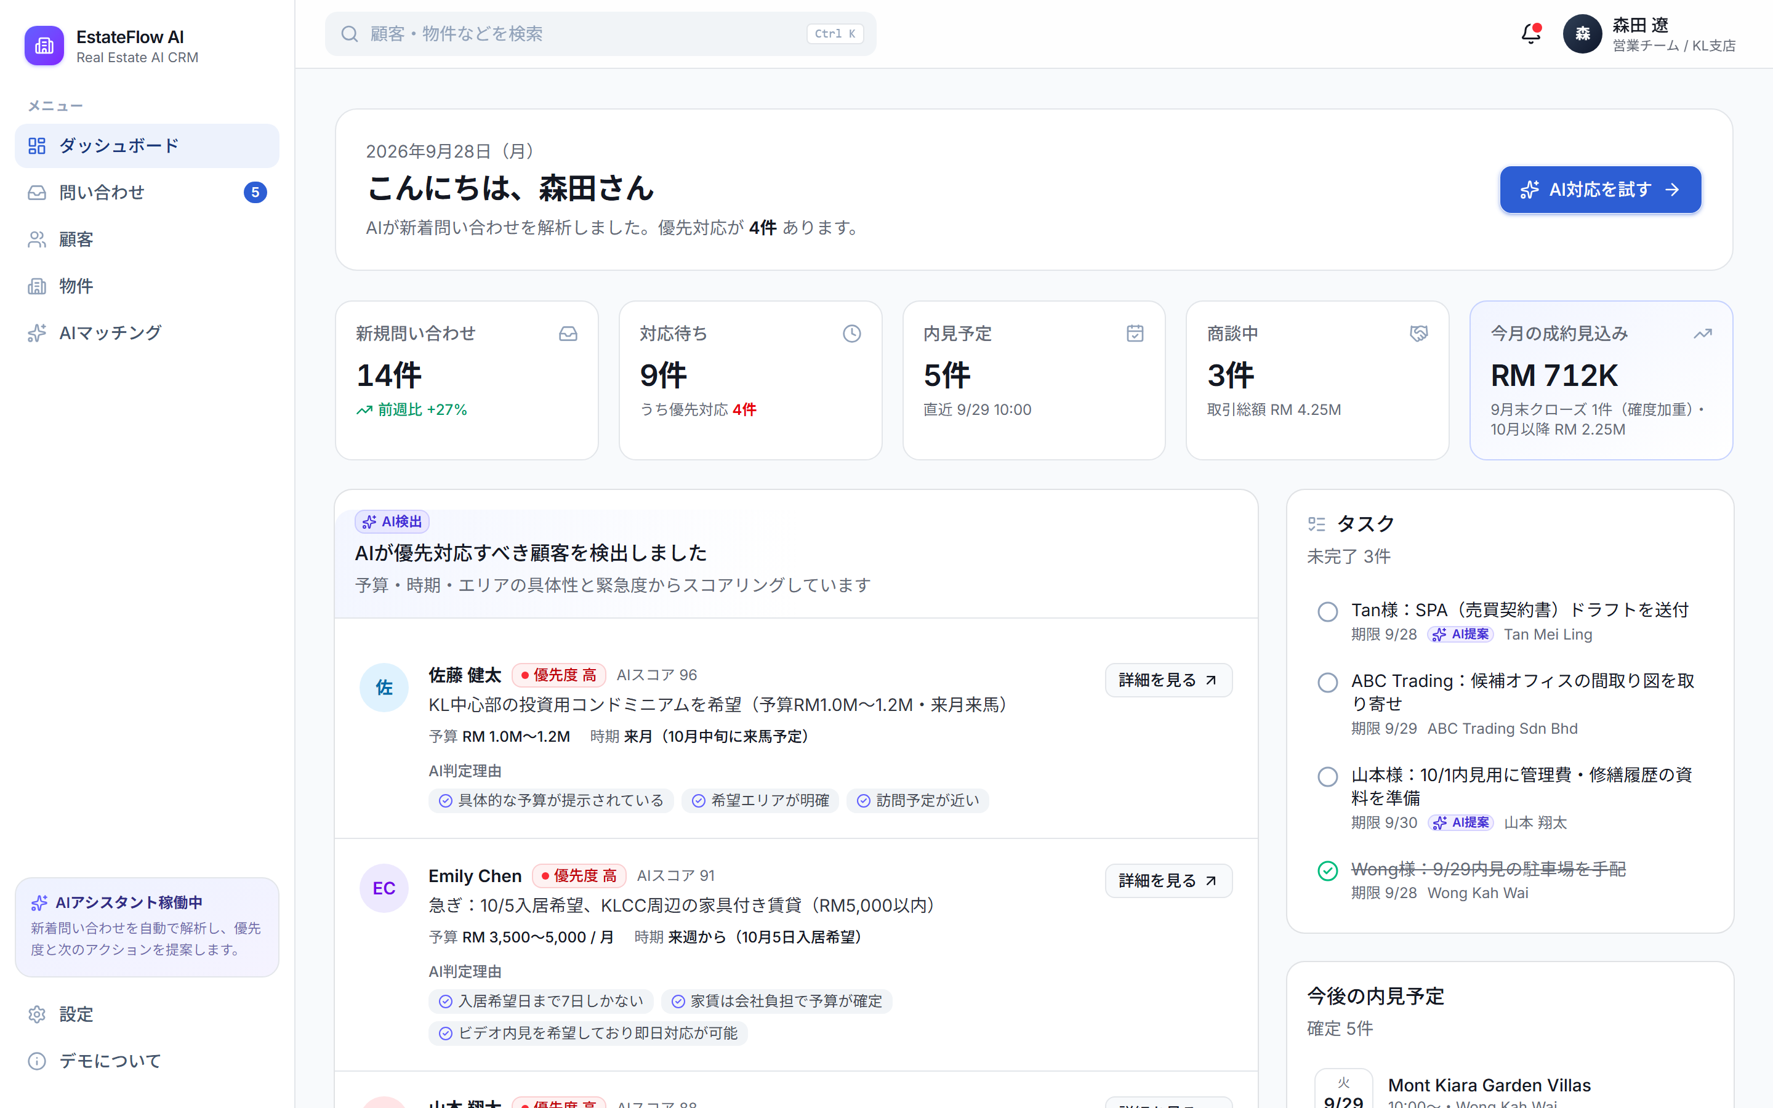Click the EstateFlow AI logo icon
The width and height of the screenshot is (1773, 1108).
(x=44, y=46)
